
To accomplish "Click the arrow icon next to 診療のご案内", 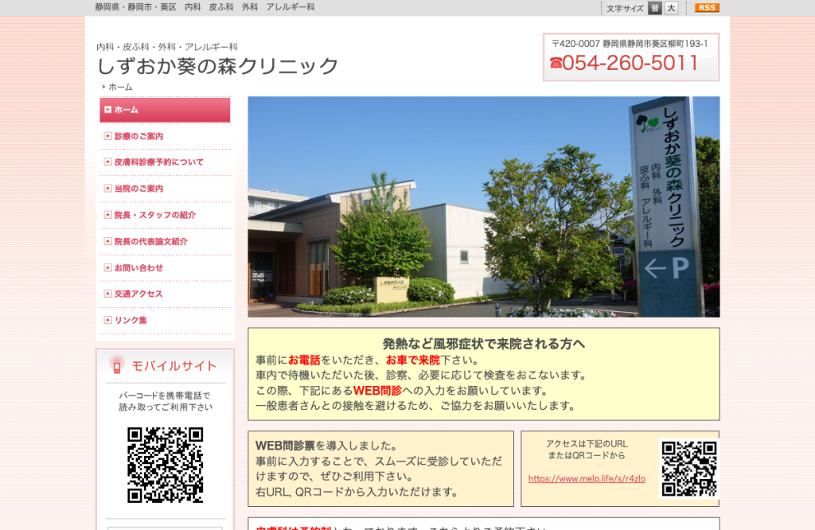I will point(107,136).
